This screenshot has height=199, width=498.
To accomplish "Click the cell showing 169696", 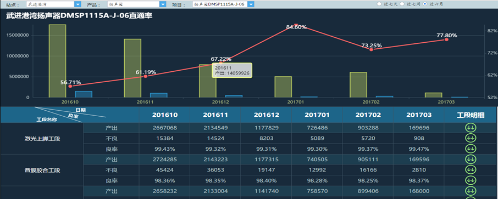I will (x=419, y=128).
